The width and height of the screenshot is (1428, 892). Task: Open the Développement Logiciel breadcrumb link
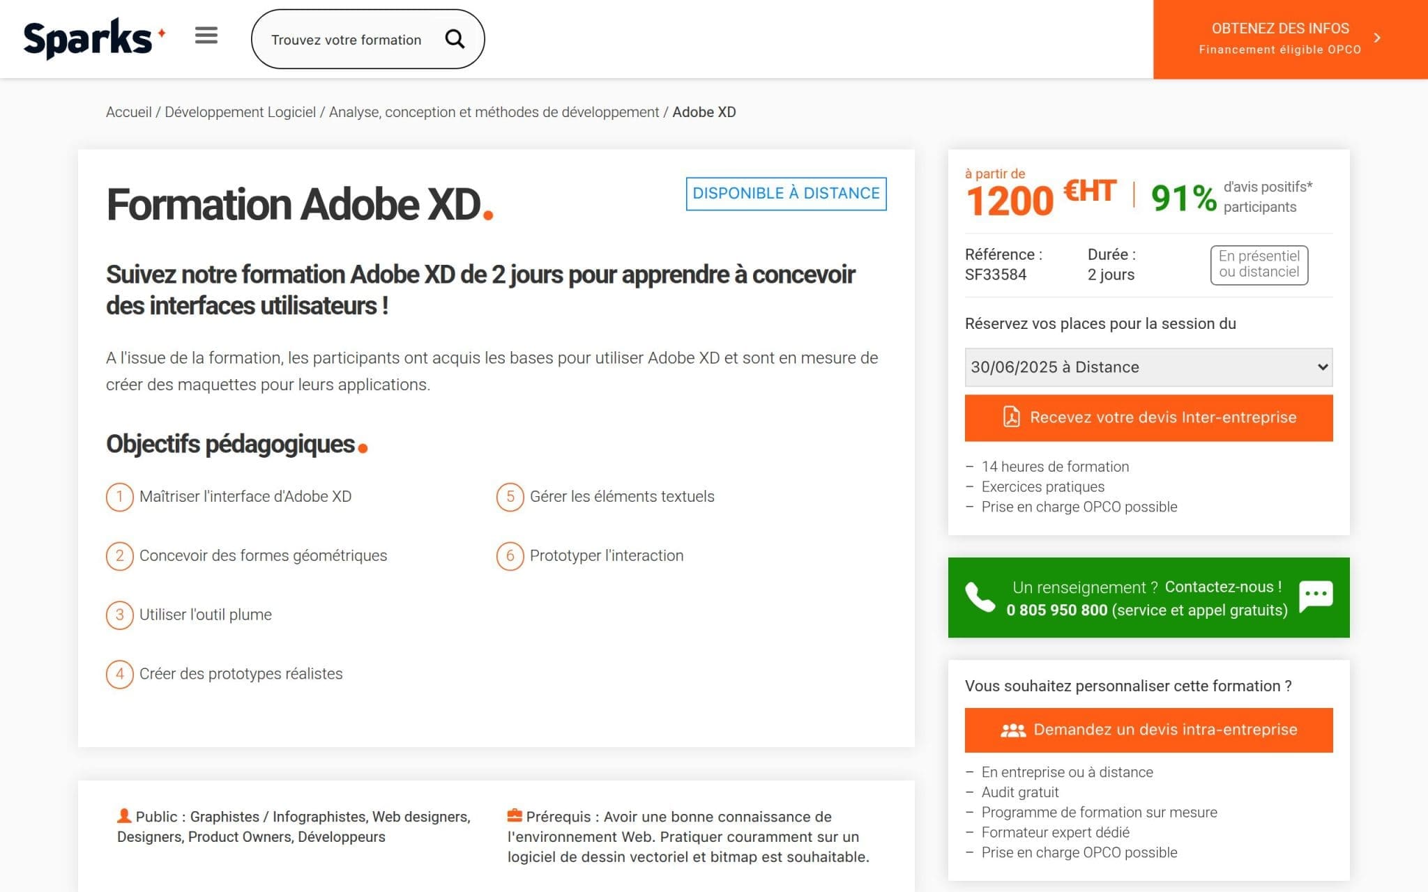click(x=240, y=112)
